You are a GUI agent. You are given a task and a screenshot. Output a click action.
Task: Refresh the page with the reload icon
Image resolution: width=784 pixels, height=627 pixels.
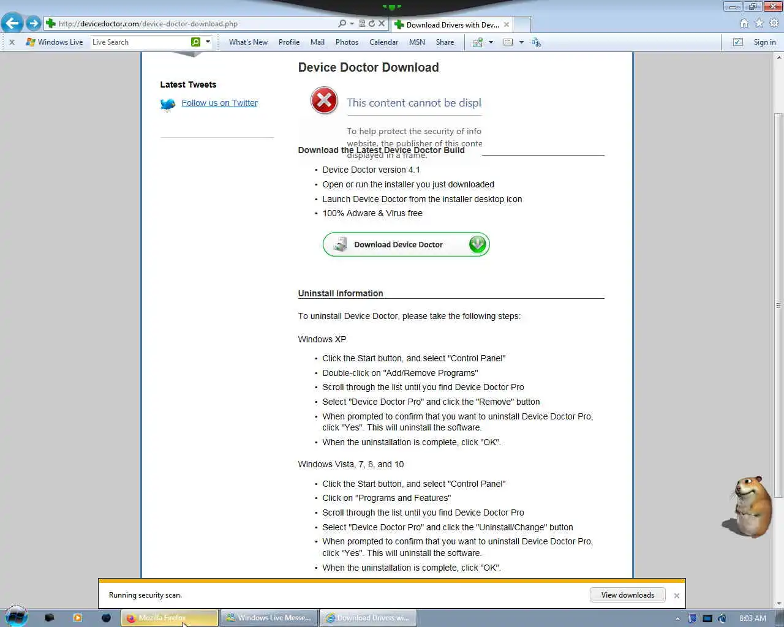pos(371,23)
